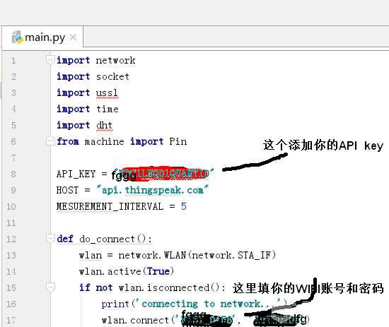The height and width of the screenshot is (327, 389).
Task: Click the value 5 on line 10
Action: point(184,206)
